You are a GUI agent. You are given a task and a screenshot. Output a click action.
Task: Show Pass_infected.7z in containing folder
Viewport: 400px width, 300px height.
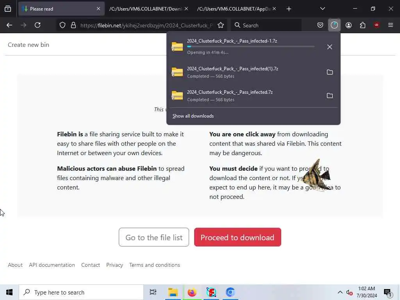(x=330, y=96)
